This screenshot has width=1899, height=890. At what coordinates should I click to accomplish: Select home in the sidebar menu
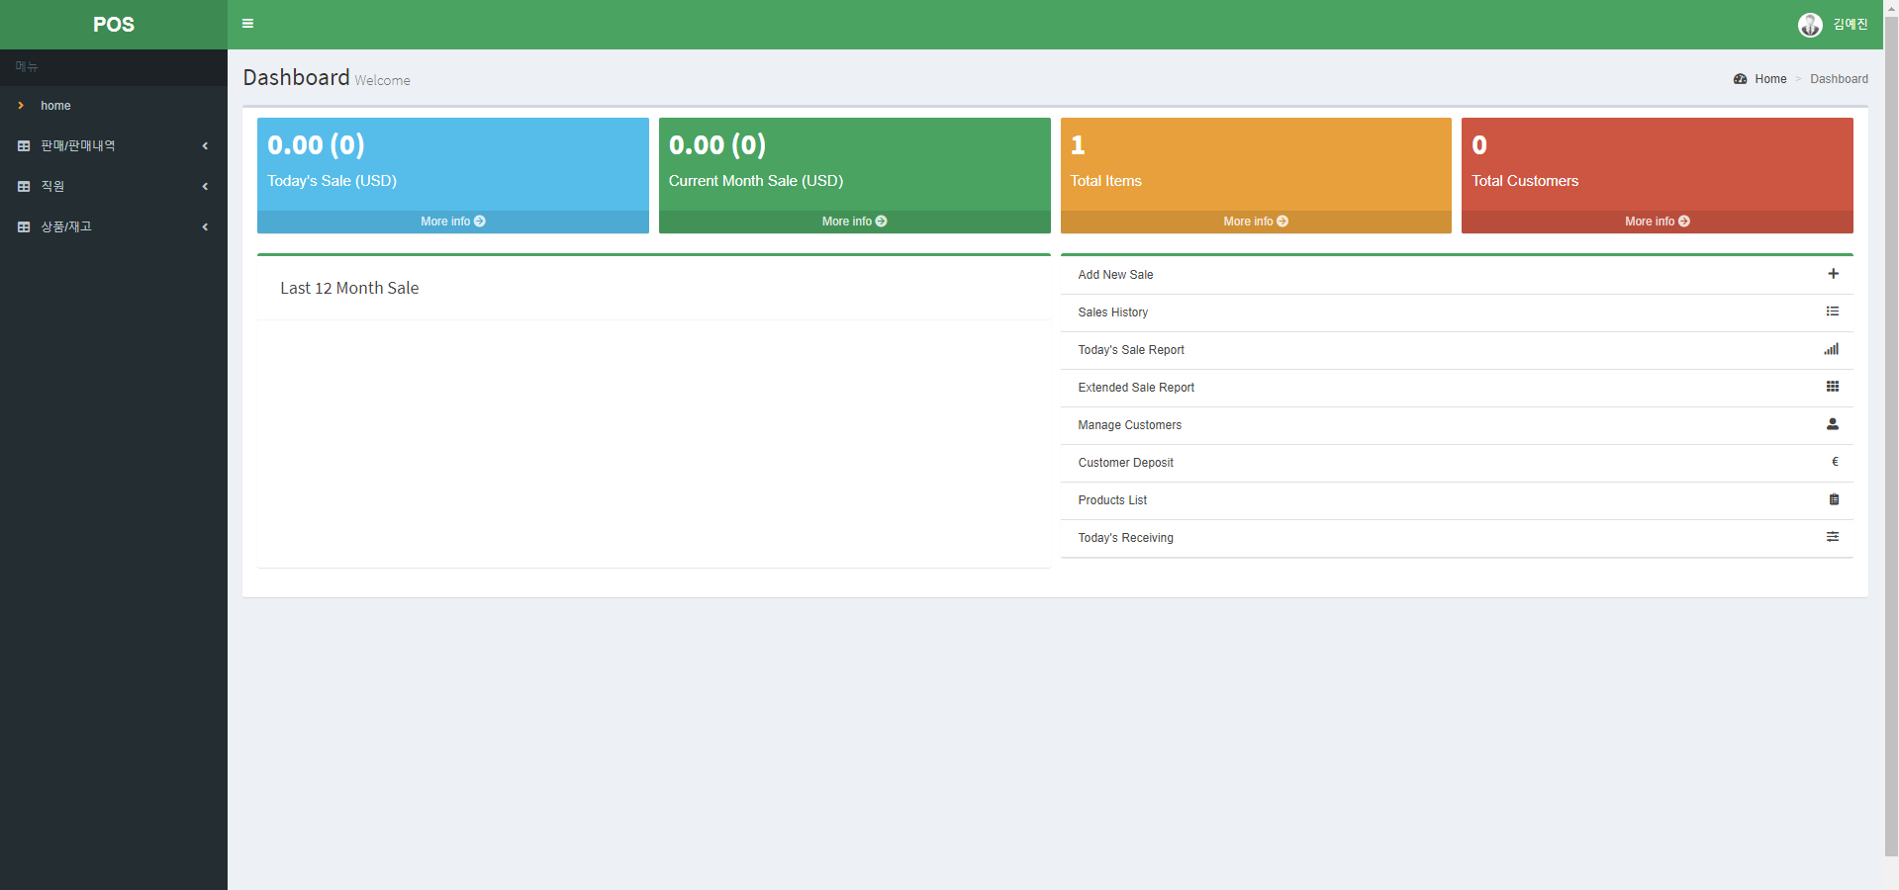(x=55, y=106)
